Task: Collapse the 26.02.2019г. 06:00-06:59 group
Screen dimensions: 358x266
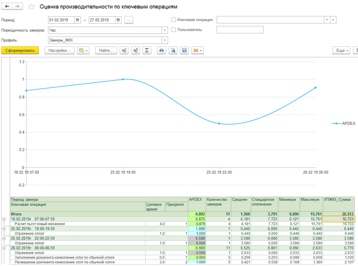Action: (4, 248)
